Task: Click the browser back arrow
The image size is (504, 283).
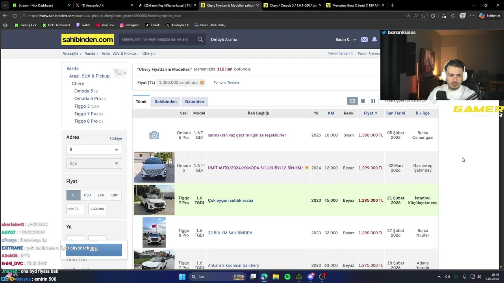Action: (5, 16)
